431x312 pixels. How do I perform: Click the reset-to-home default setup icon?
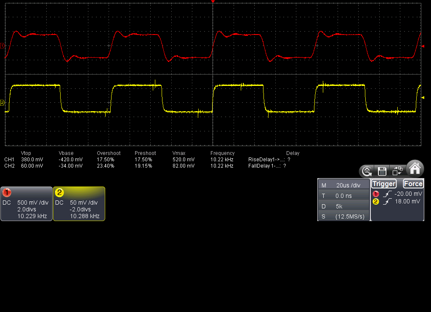pos(367,171)
